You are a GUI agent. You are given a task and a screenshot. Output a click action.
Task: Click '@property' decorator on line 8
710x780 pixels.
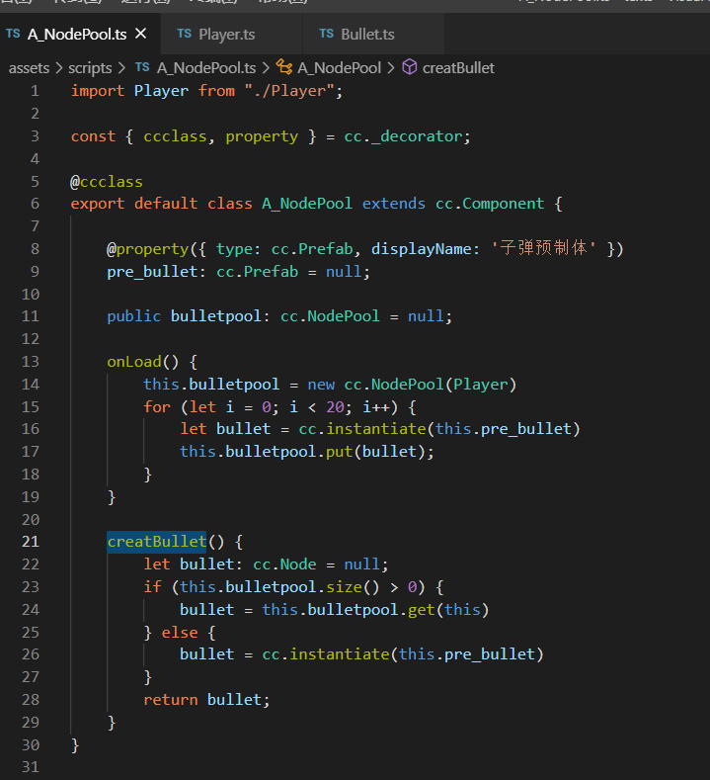coord(147,249)
